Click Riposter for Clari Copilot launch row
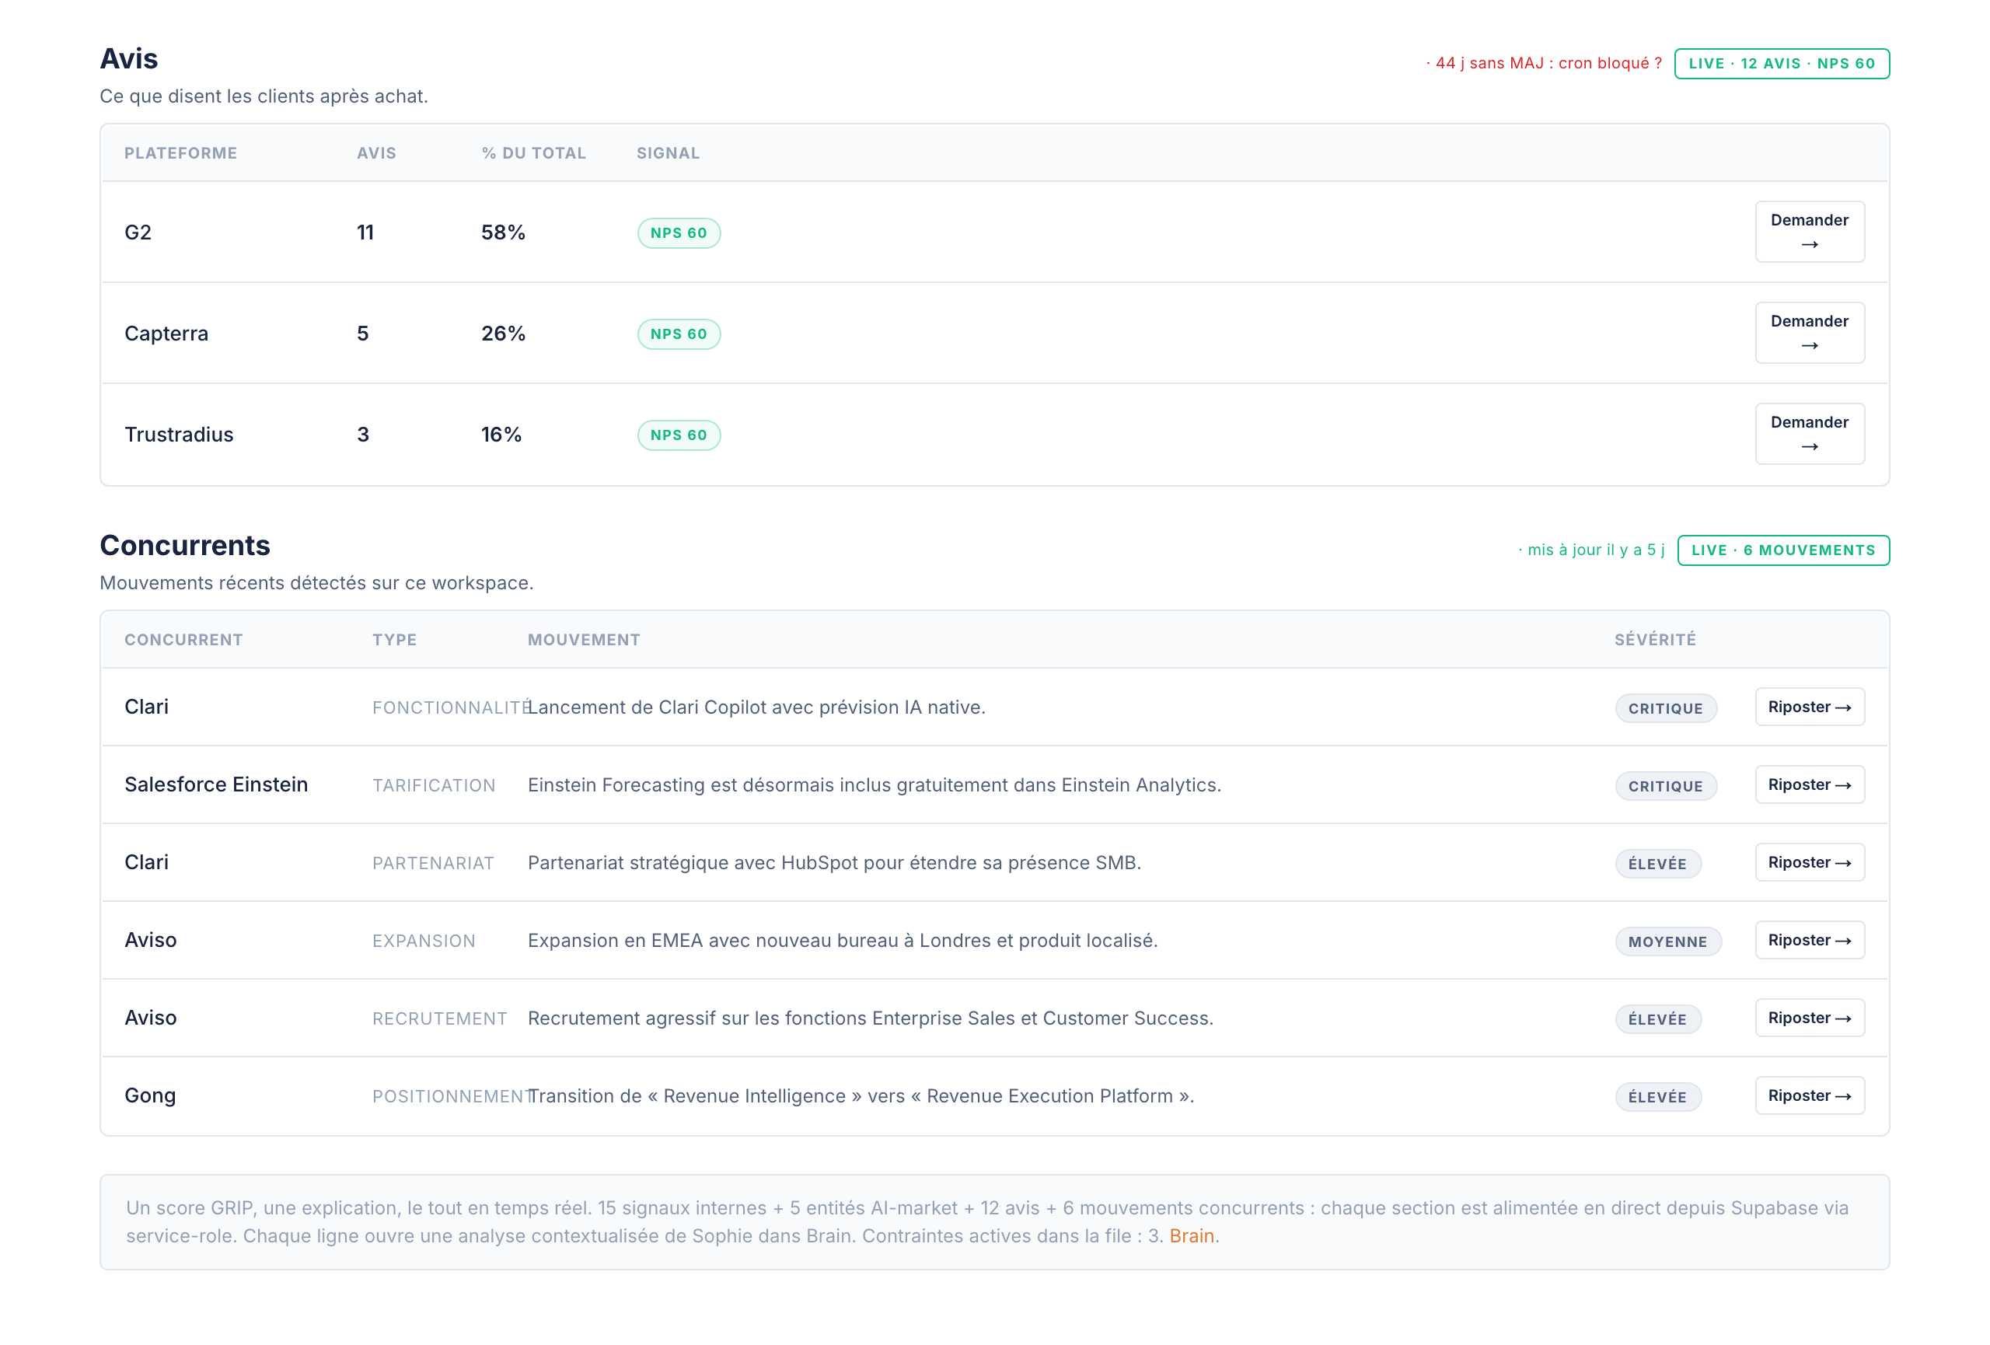 click(1810, 707)
